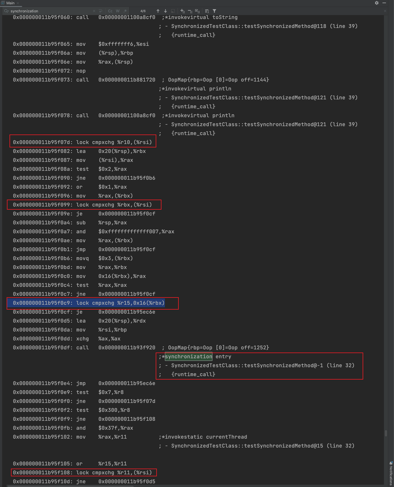This screenshot has width=394, height=487.
Task: Click 'or %r15,%r11' instruction line
Action: [x=70, y=464]
